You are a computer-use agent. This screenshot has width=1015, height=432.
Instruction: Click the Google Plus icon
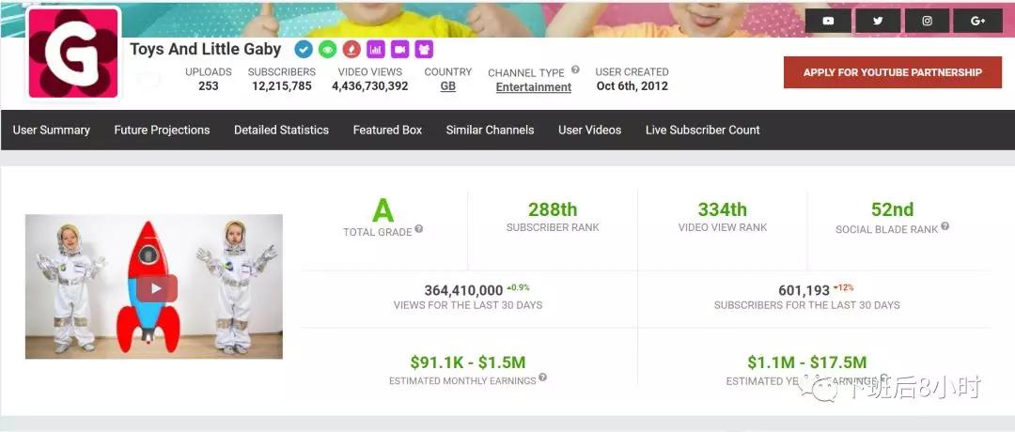pos(977,21)
